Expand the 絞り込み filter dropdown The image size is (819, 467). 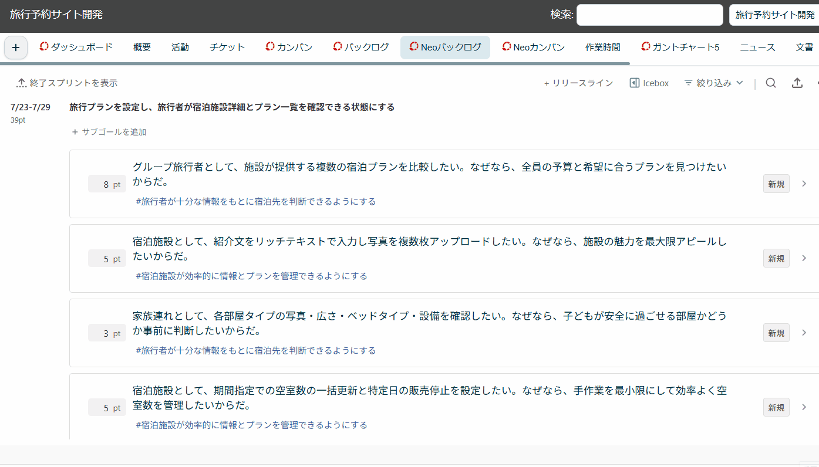click(x=714, y=83)
